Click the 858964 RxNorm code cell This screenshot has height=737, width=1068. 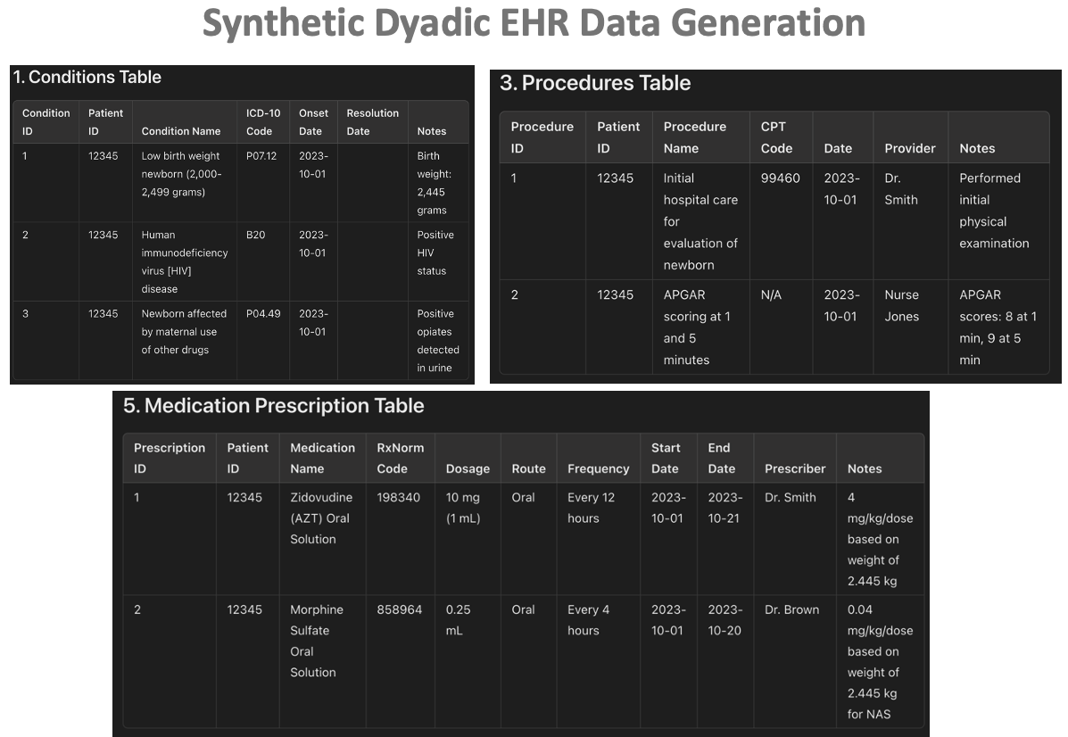click(400, 610)
